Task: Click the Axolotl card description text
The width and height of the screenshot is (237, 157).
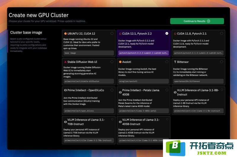Action: point(137,72)
